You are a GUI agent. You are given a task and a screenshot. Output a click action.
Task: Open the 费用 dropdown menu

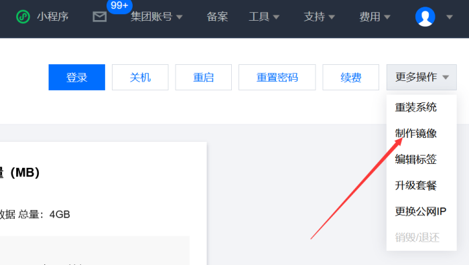(x=375, y=17)
